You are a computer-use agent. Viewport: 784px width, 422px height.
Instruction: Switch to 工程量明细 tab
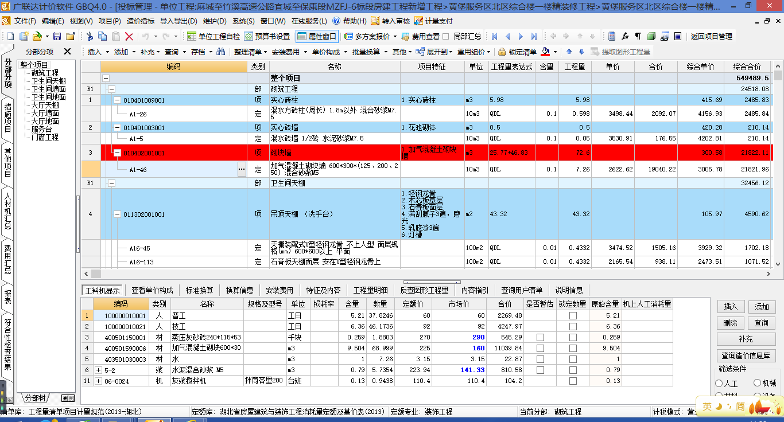pos(370,290)
